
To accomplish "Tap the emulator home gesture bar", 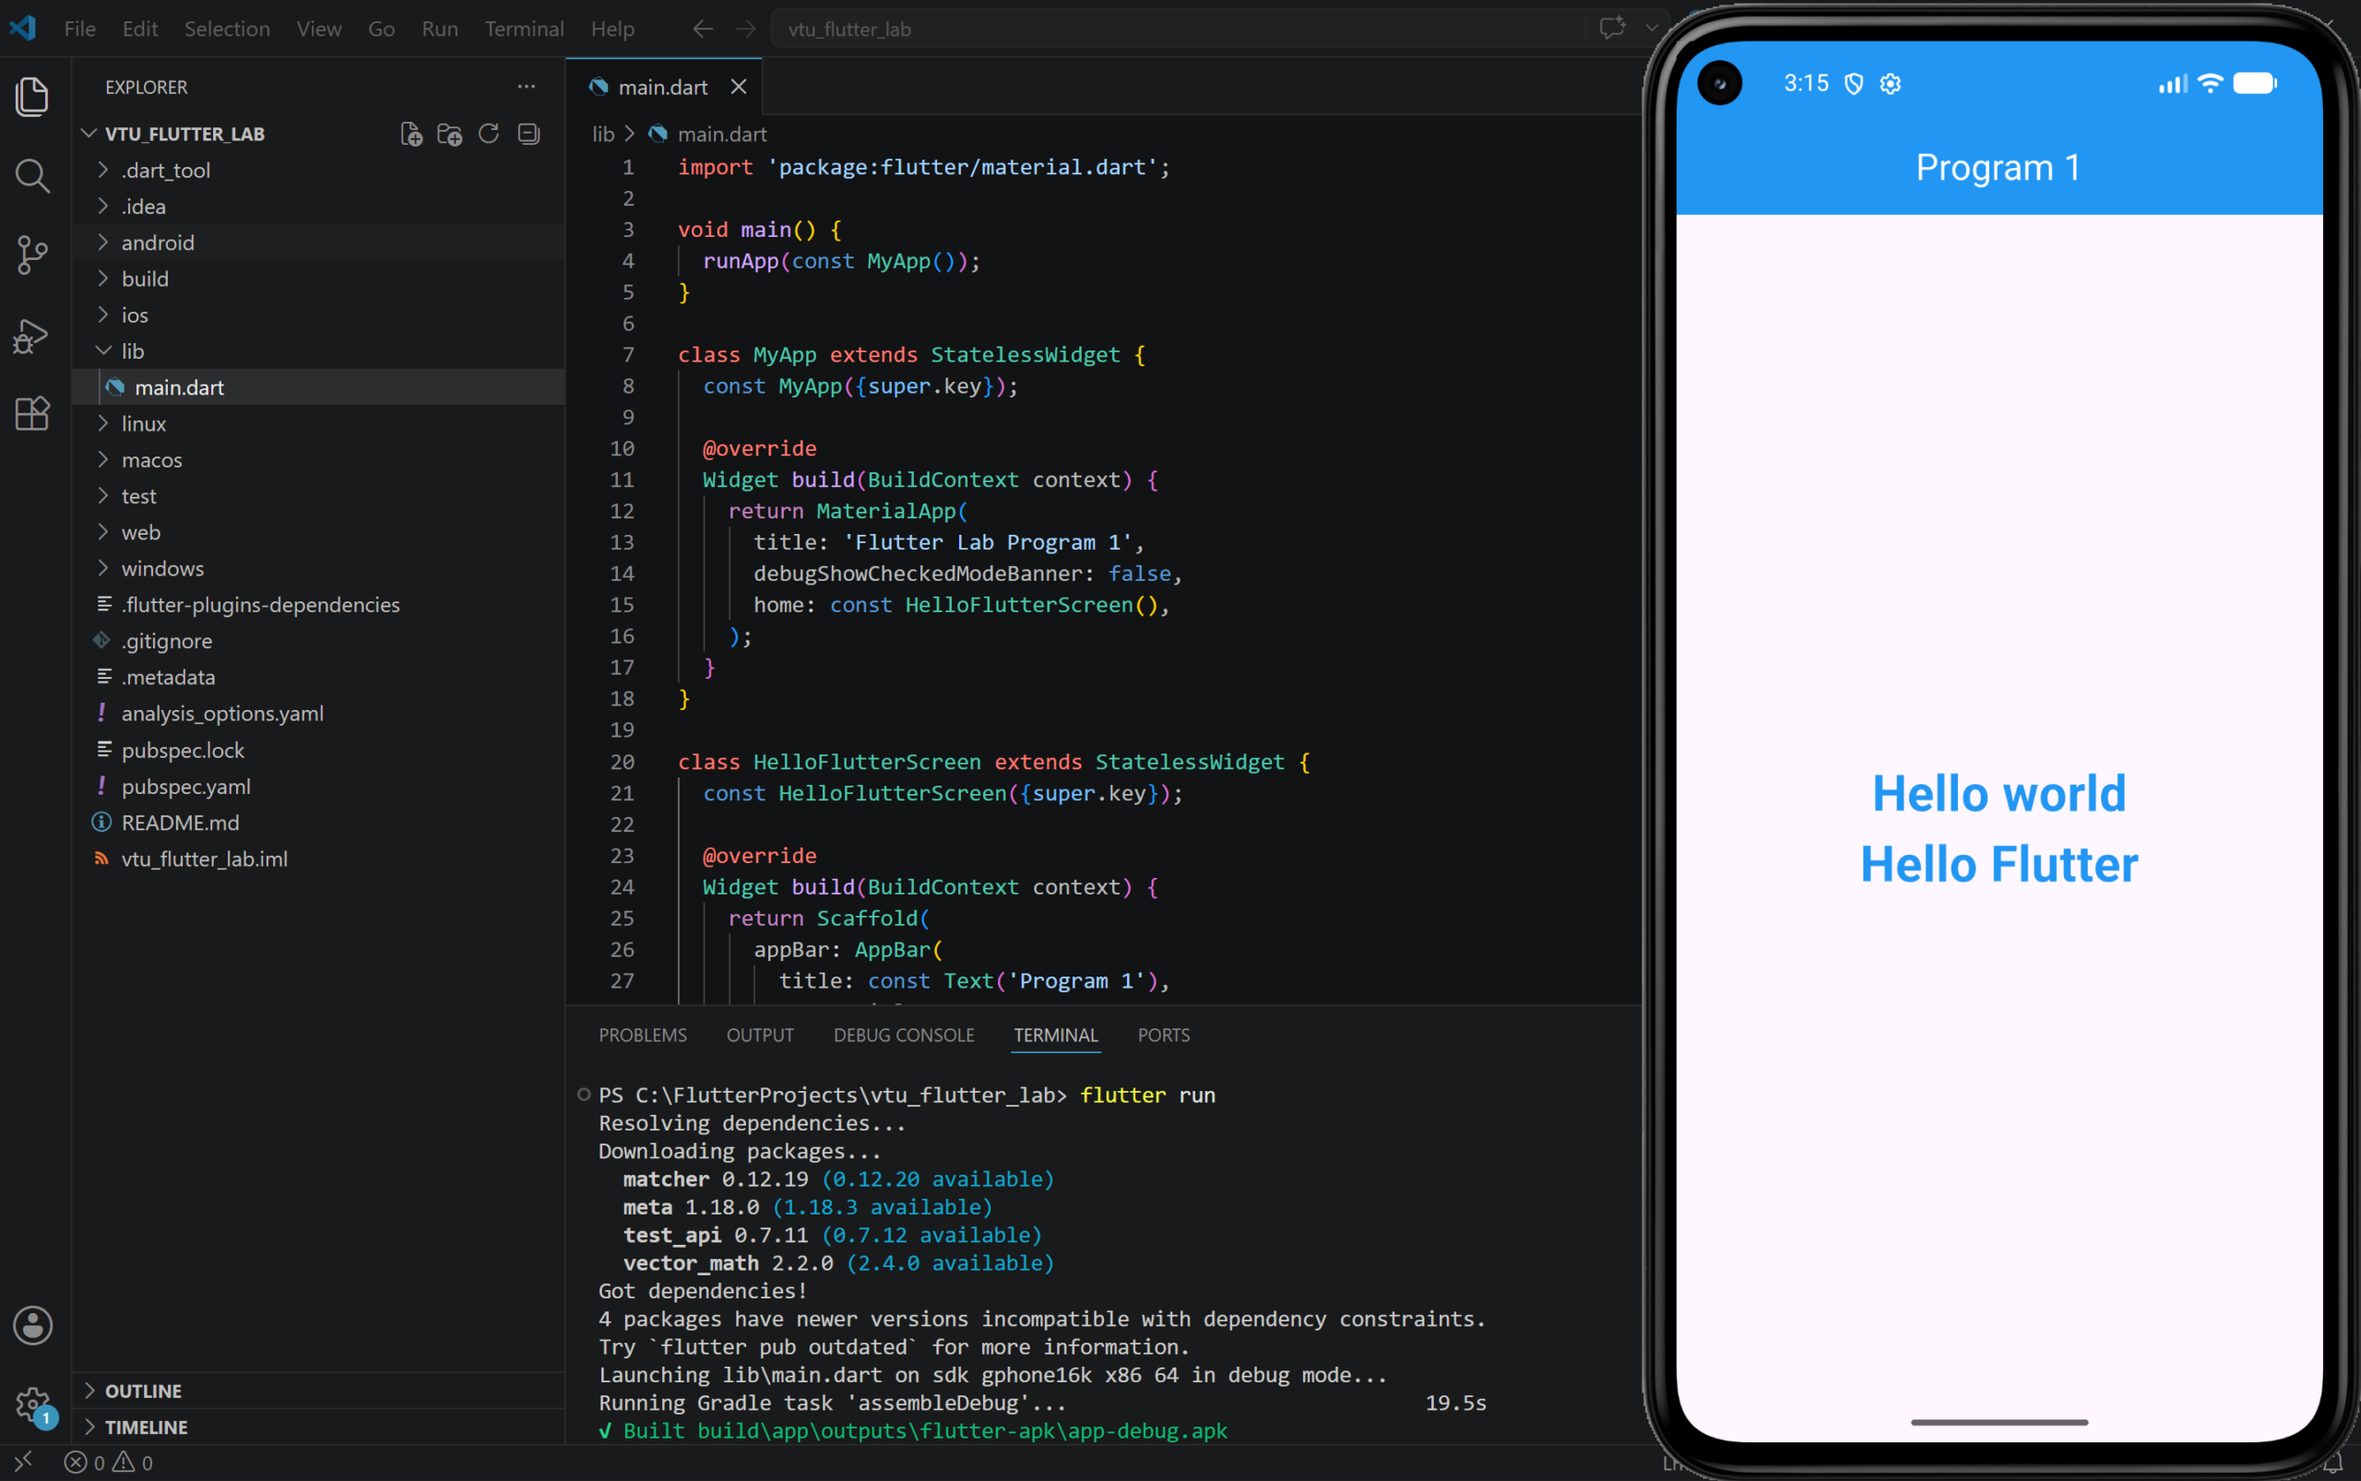I will [x=1999, y=1421].
